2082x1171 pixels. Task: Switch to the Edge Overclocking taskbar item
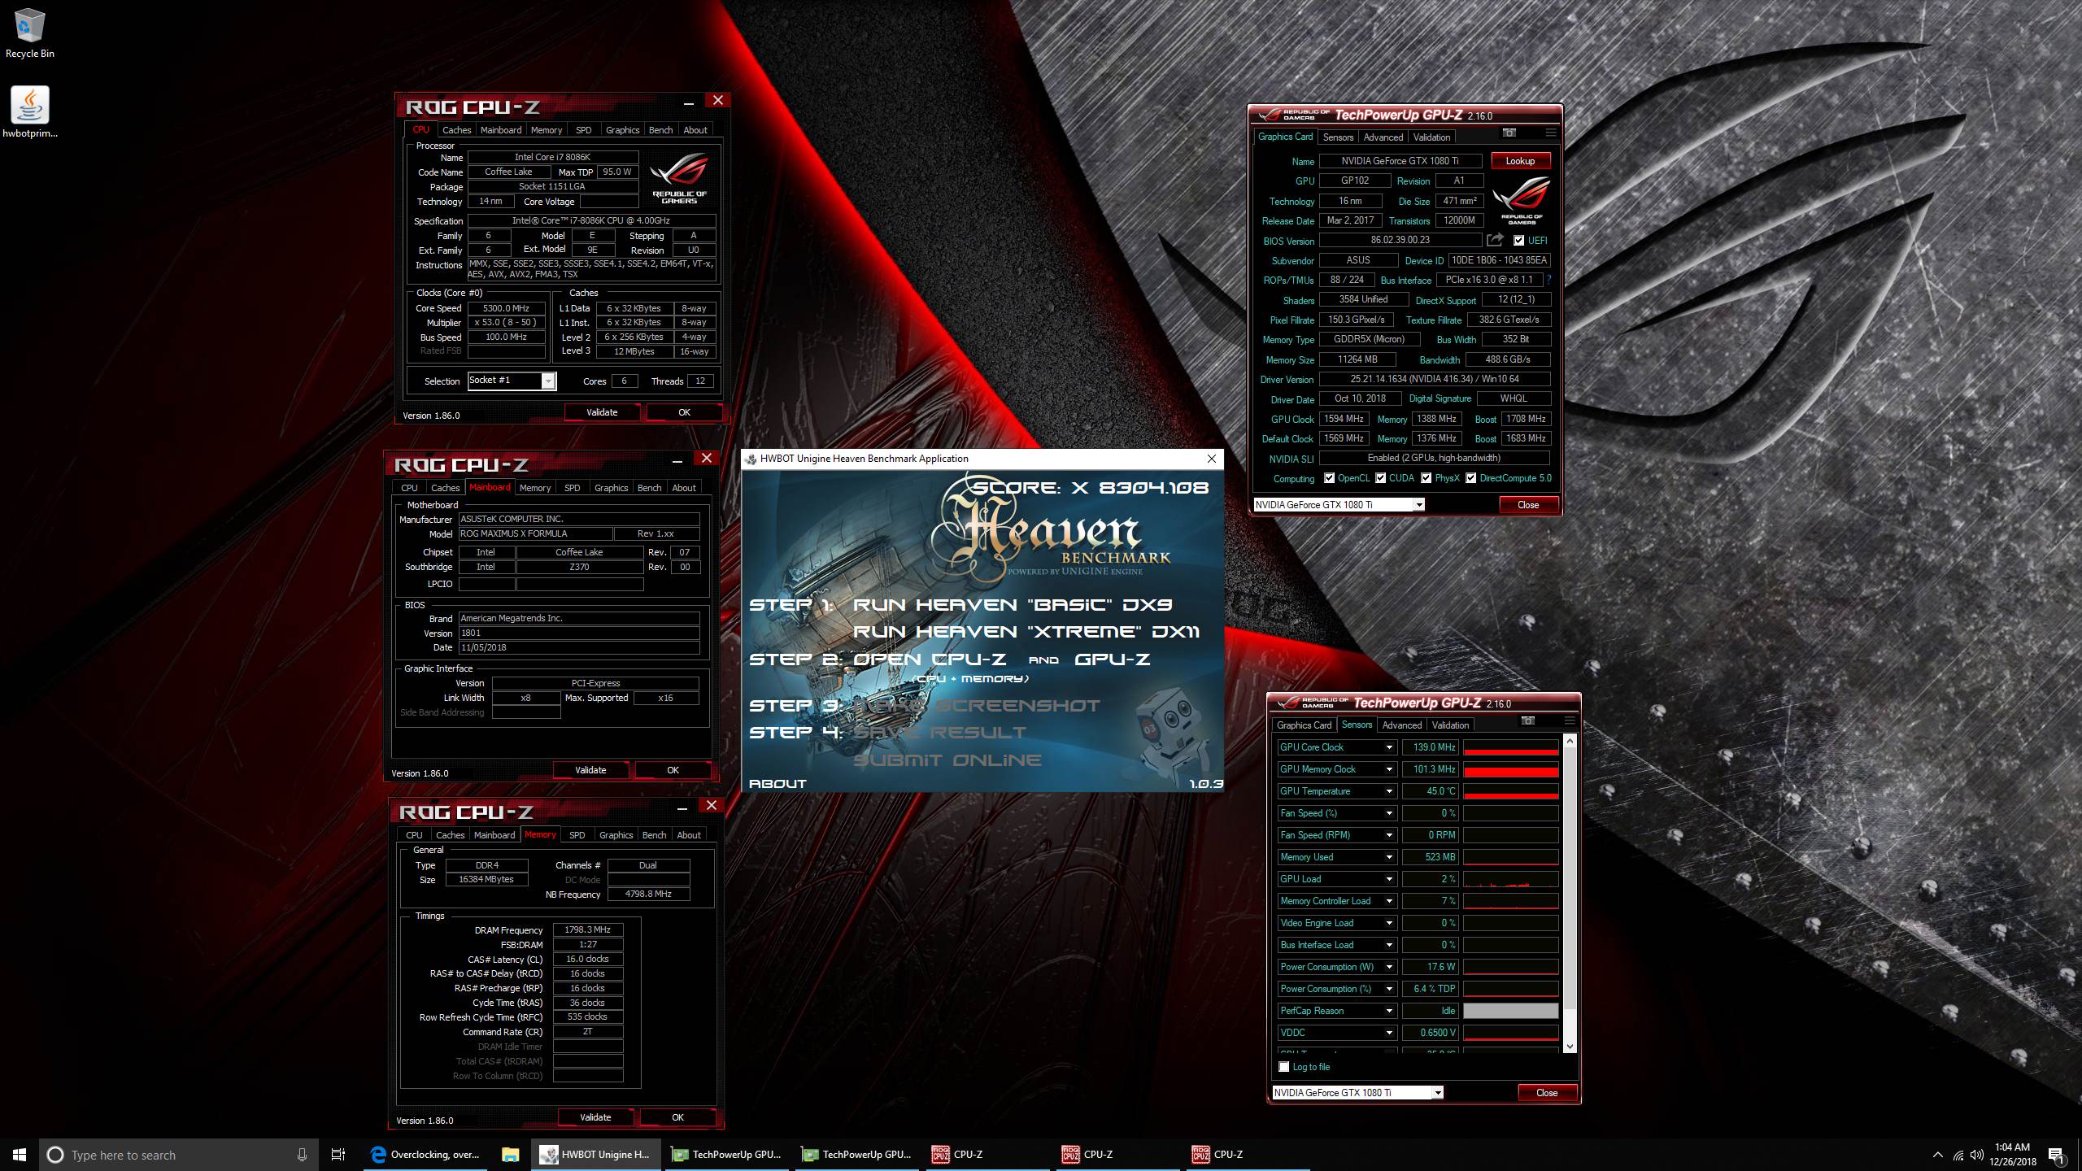pyautogui.click(x=426, y=1155)
